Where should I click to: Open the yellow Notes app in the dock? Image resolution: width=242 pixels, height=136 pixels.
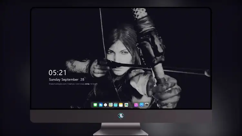(x=121, y=105)
